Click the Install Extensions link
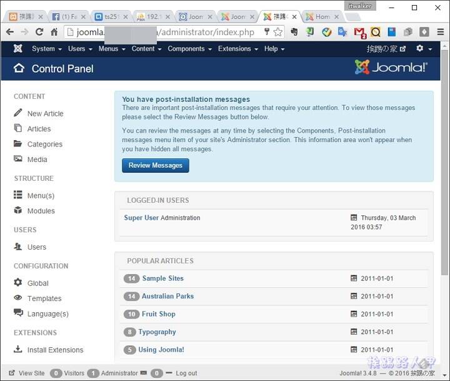Image resolution: width=450 pixels, height=381 pixels. 56,350
